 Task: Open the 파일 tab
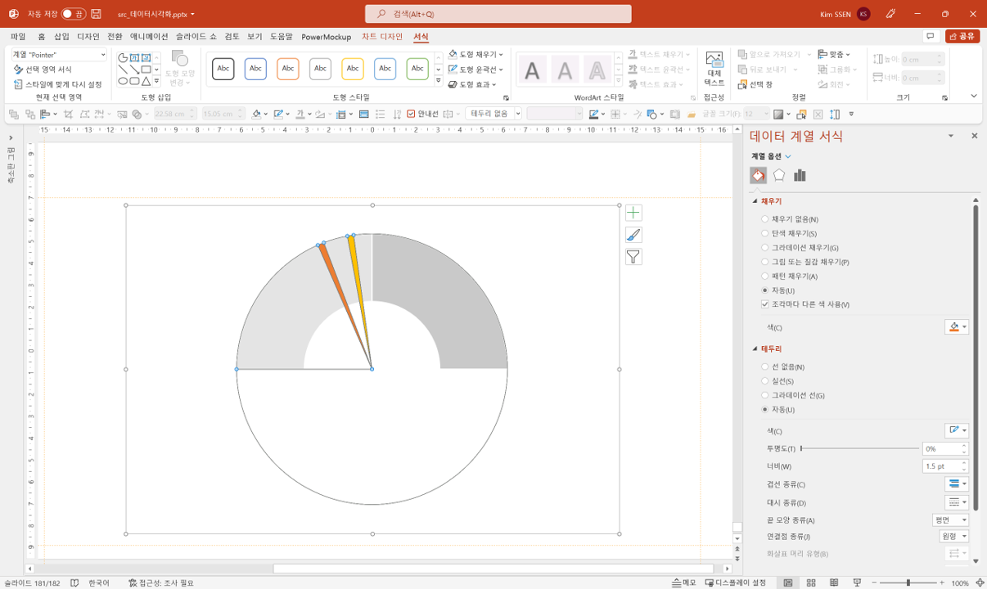pyautogui.click(x=18, y=37)
